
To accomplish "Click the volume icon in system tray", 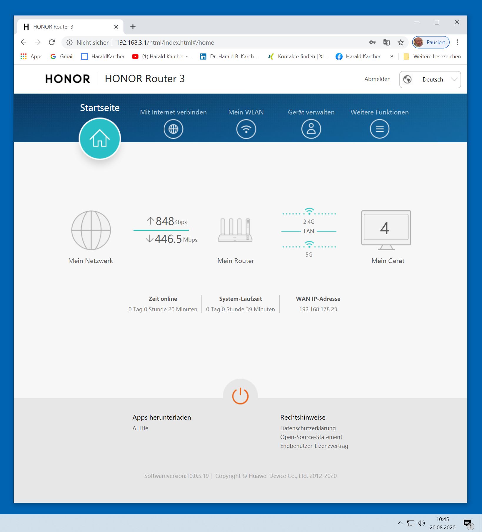I will pos(421,523).
